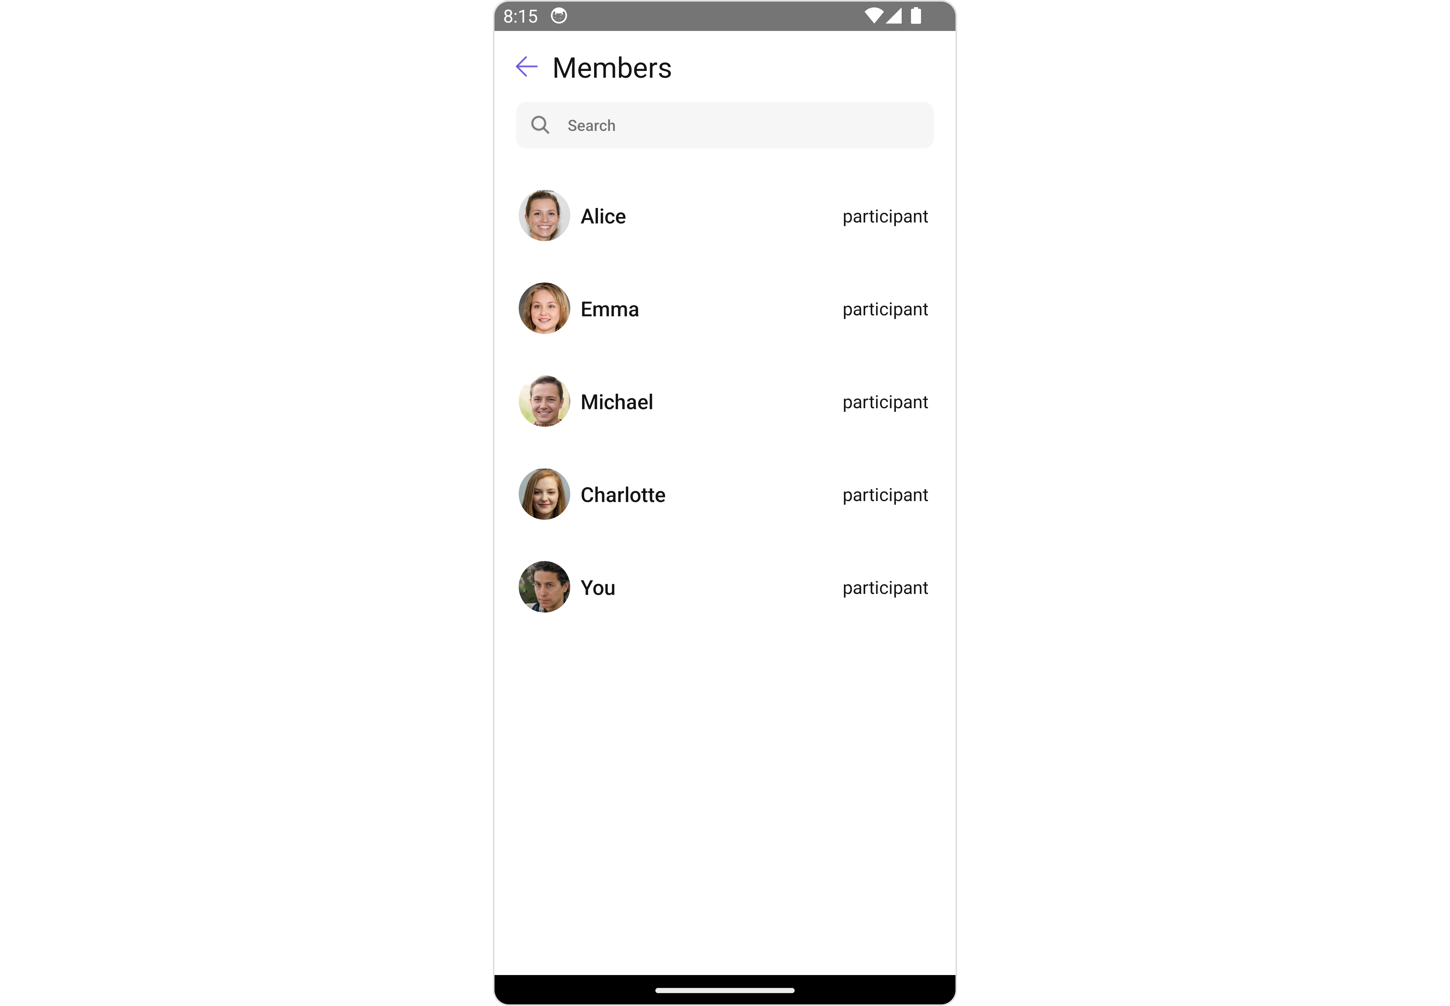
Task: Tap the battery status bar icon
Action: 916,16
